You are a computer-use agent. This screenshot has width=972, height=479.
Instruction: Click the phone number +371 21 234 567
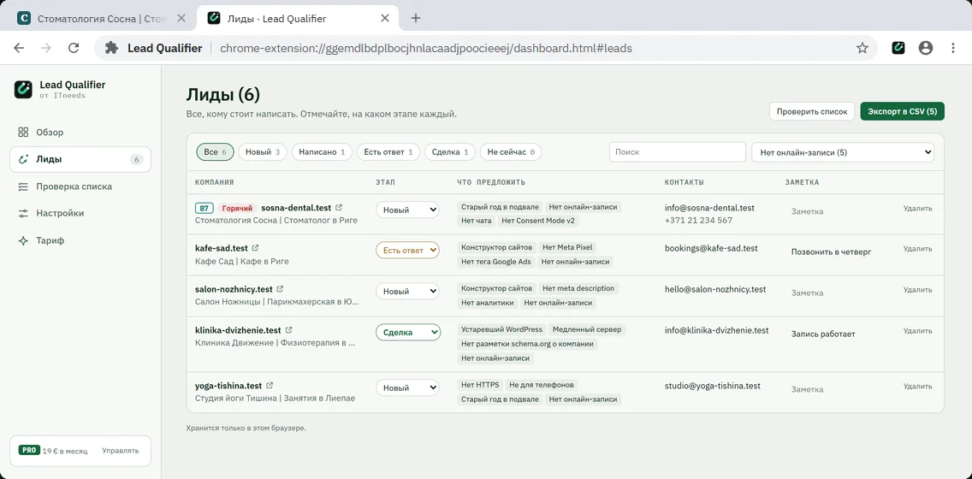click(x=698, y=220)
